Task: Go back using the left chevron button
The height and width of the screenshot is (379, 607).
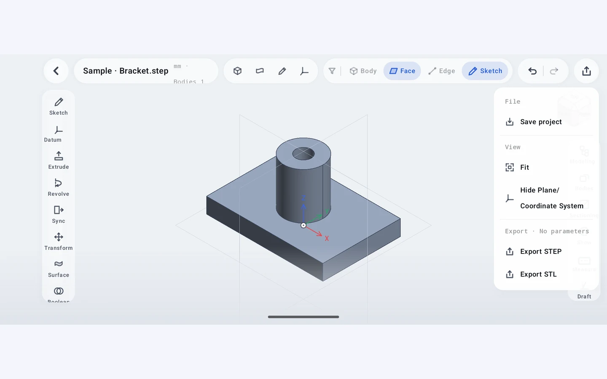Action: coord(56,71)
